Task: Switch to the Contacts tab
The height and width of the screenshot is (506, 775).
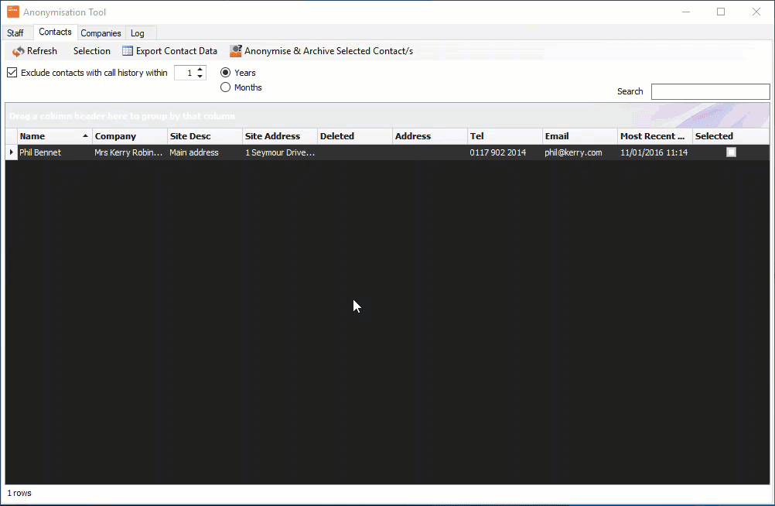Action: (55, 32)
